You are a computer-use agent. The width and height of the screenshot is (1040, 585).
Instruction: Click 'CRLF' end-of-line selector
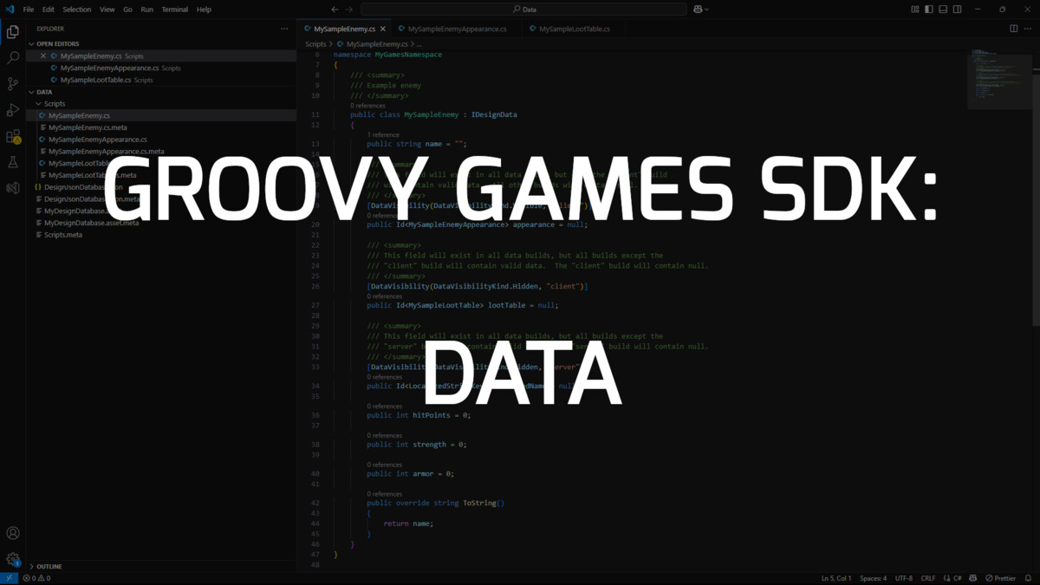[x=927, y=578]
